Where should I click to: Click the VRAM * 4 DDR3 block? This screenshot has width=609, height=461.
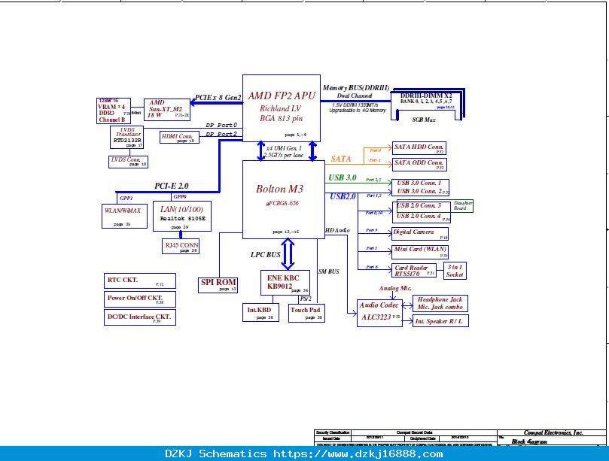(x=114, y=111)
